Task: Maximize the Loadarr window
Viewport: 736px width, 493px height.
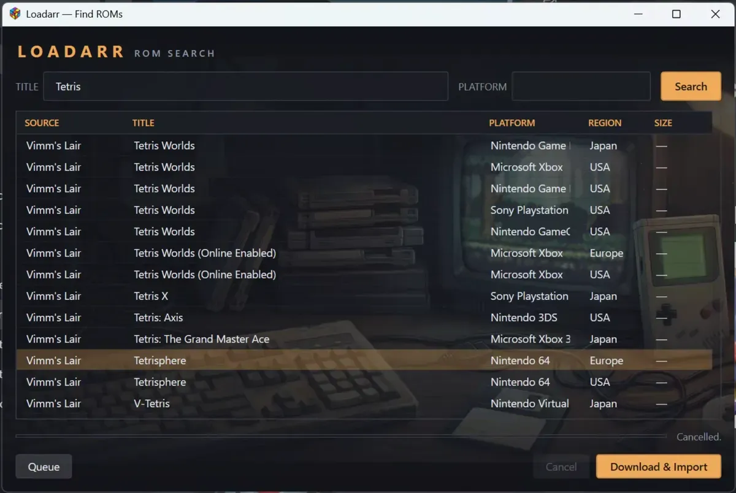Action: click(677, 14)
